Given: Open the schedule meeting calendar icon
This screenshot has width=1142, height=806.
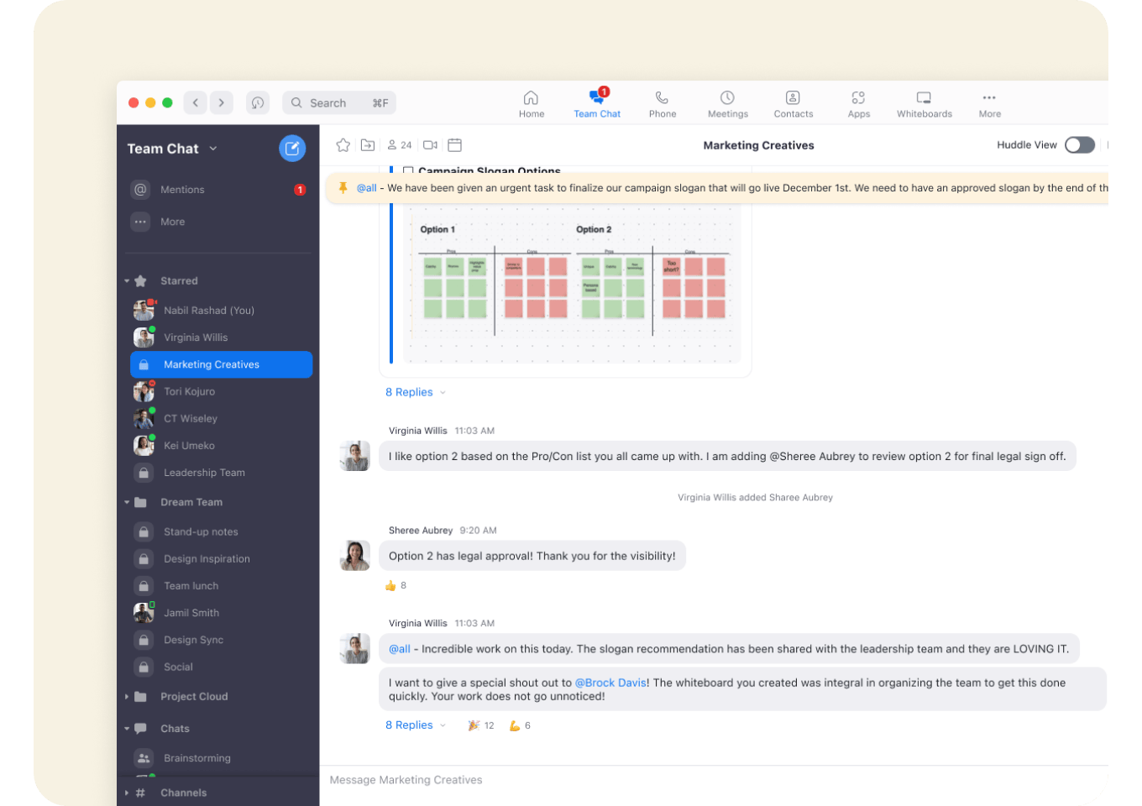Looking at the screenshot, I should [454, 145].
